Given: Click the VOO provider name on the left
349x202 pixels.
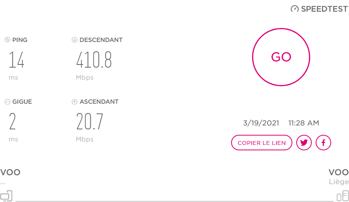Looking at the screenshot, I should (x=10, y=172).
